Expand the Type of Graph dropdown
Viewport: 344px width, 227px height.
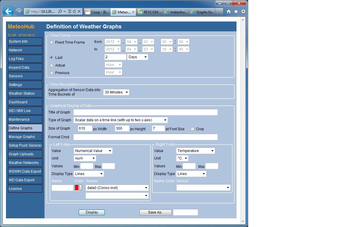click(120, 120)
